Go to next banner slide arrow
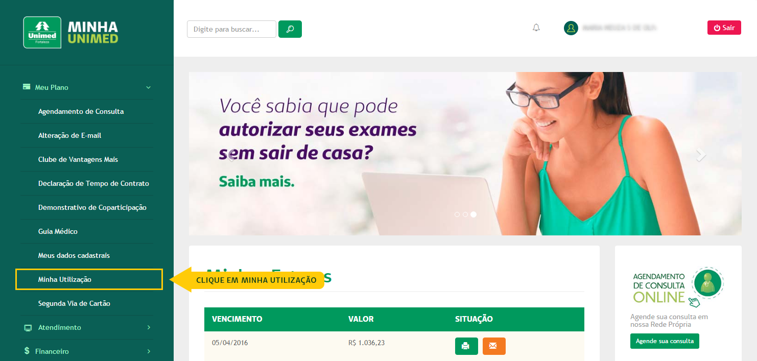The width and height of the screenshot is (757, 361). (x=701, y=155)
